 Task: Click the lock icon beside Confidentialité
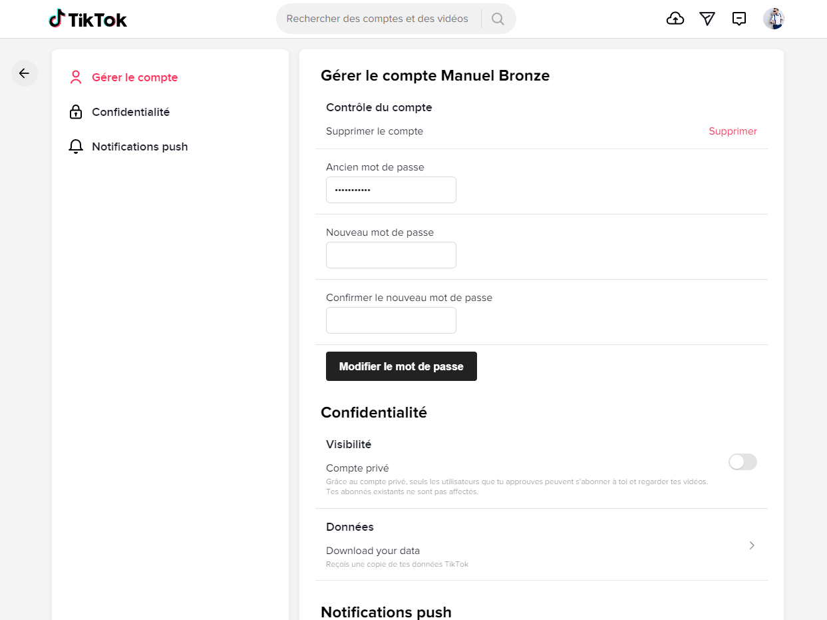(75, 112)
